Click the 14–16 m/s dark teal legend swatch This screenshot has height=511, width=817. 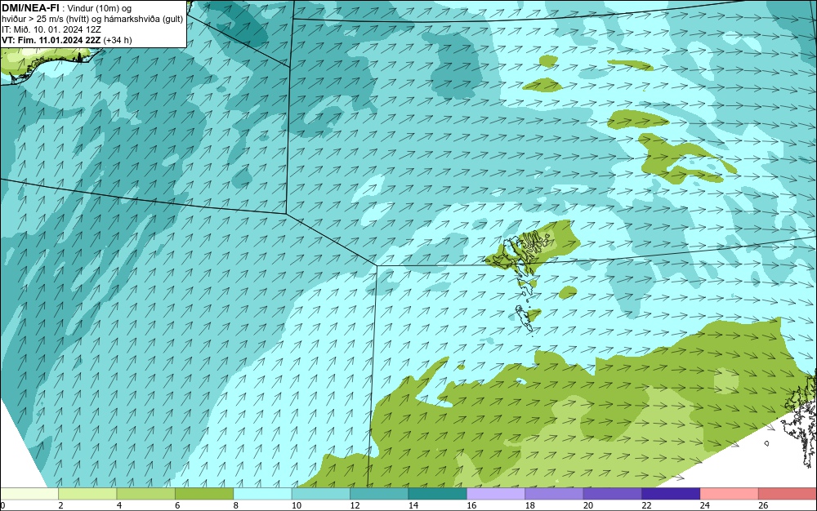click(438, 494)
